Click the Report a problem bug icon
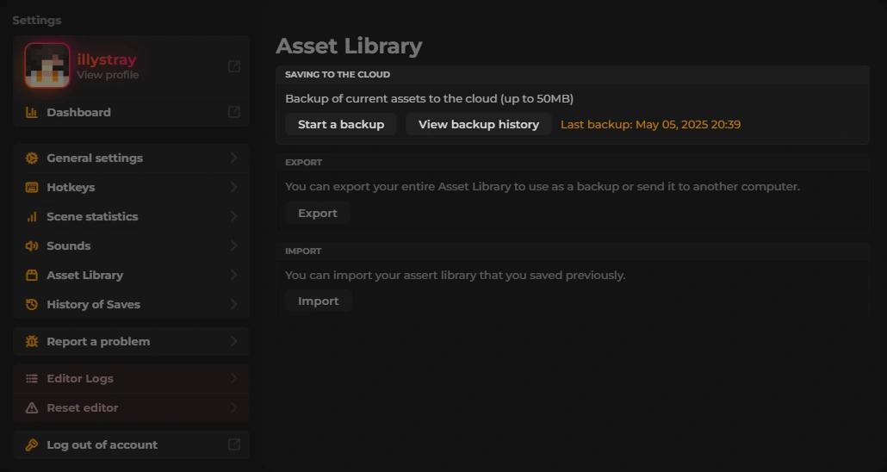Image resolution: width=887 pixels, height=472 pixels. [32, 341]
